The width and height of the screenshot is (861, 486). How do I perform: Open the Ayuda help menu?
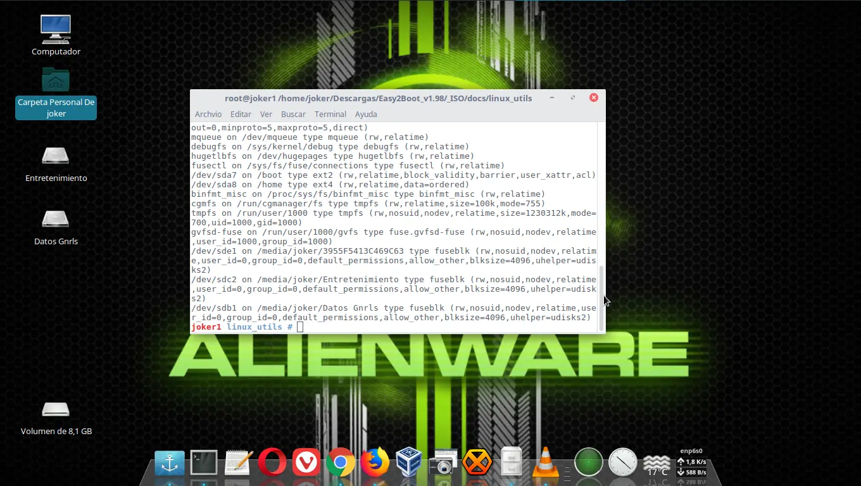tap(366, 115)
